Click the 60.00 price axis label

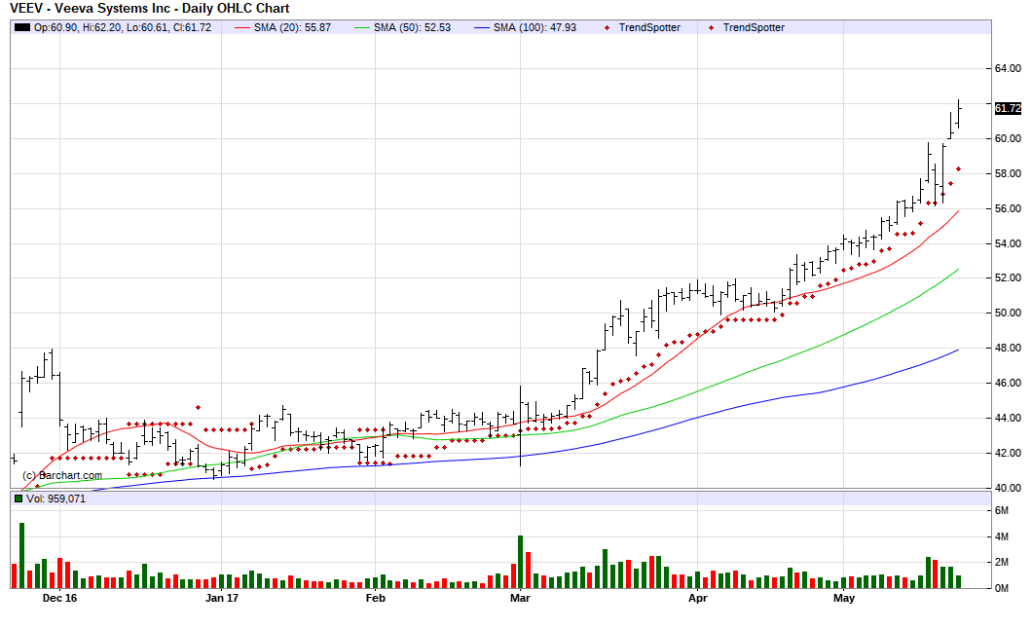click(x=1008, y=139)
